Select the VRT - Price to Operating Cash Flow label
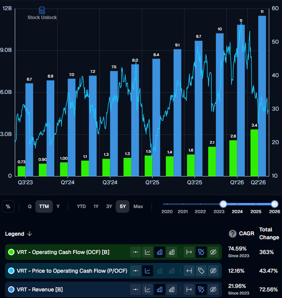Screen dimensions: 282x298 coord(72,271)
